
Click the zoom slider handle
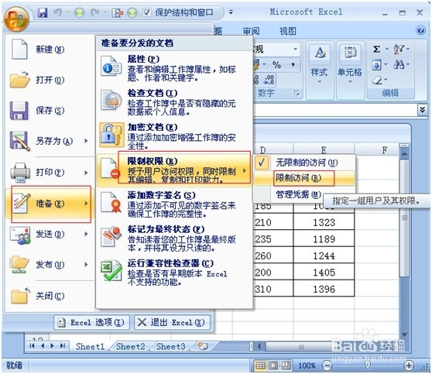368,365
